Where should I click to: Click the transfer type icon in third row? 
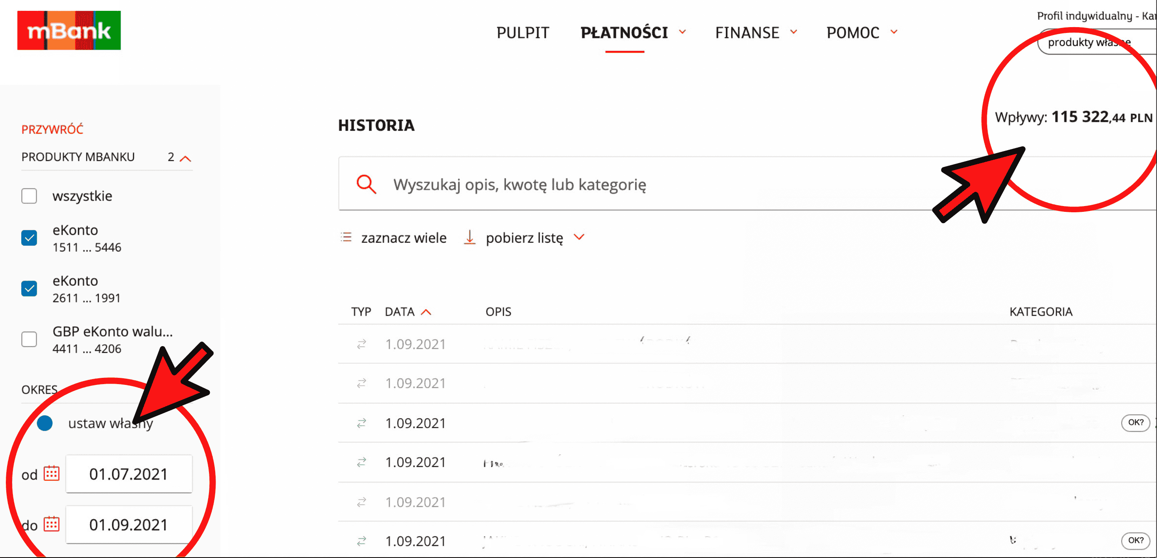pos(362,423)
